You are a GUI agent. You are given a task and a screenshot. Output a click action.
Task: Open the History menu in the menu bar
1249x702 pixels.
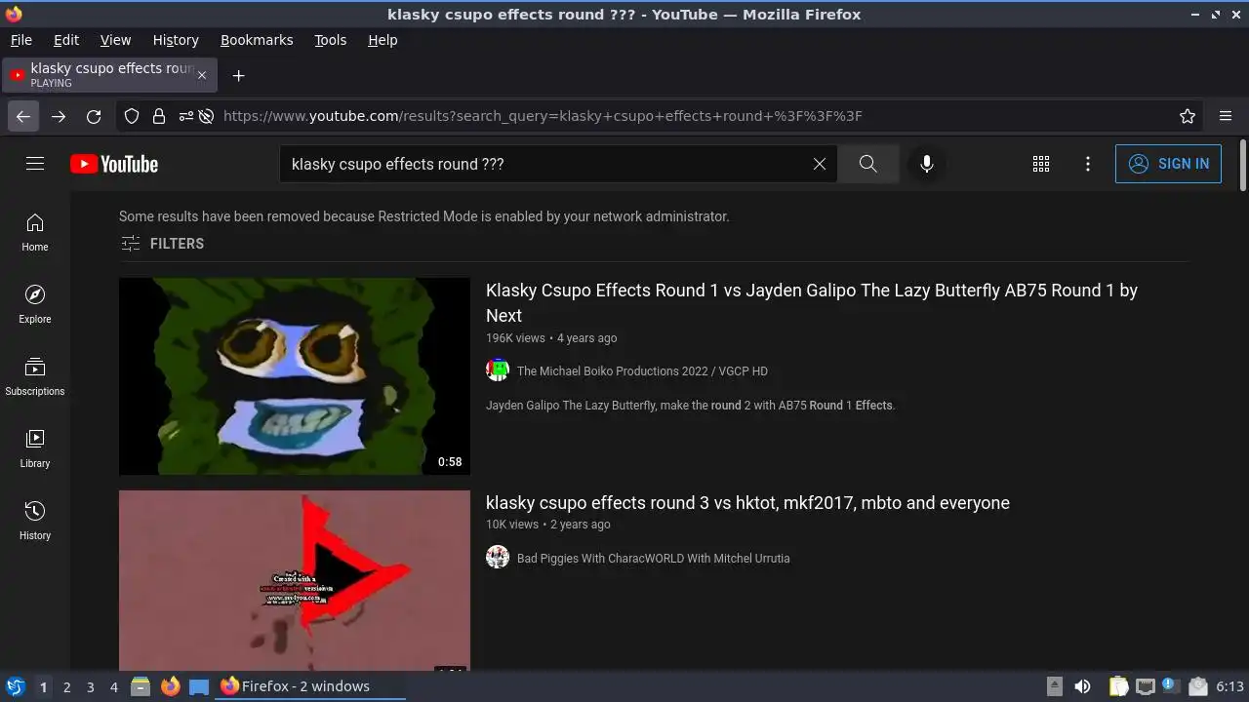click(176, 40)
